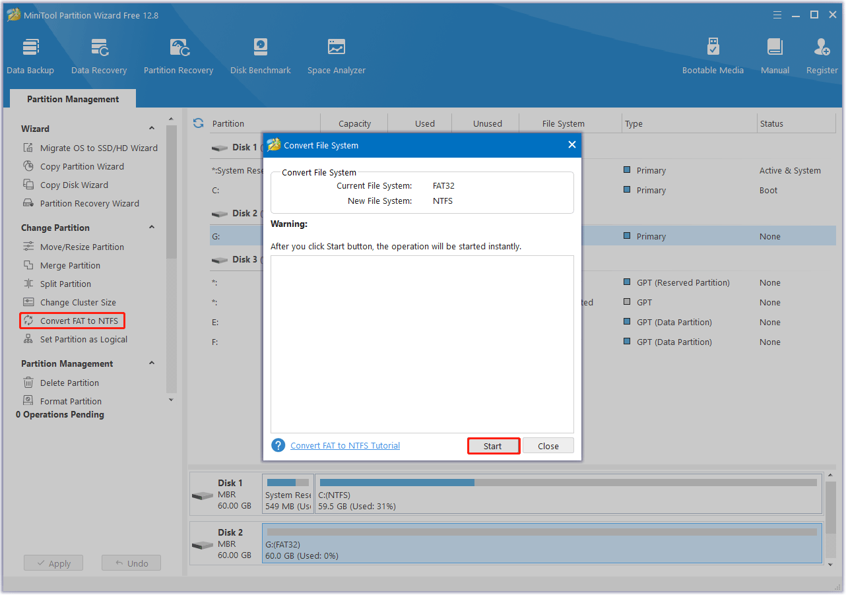
Task: Sort by the Capacity column header
Action: [x=354, y=123]
